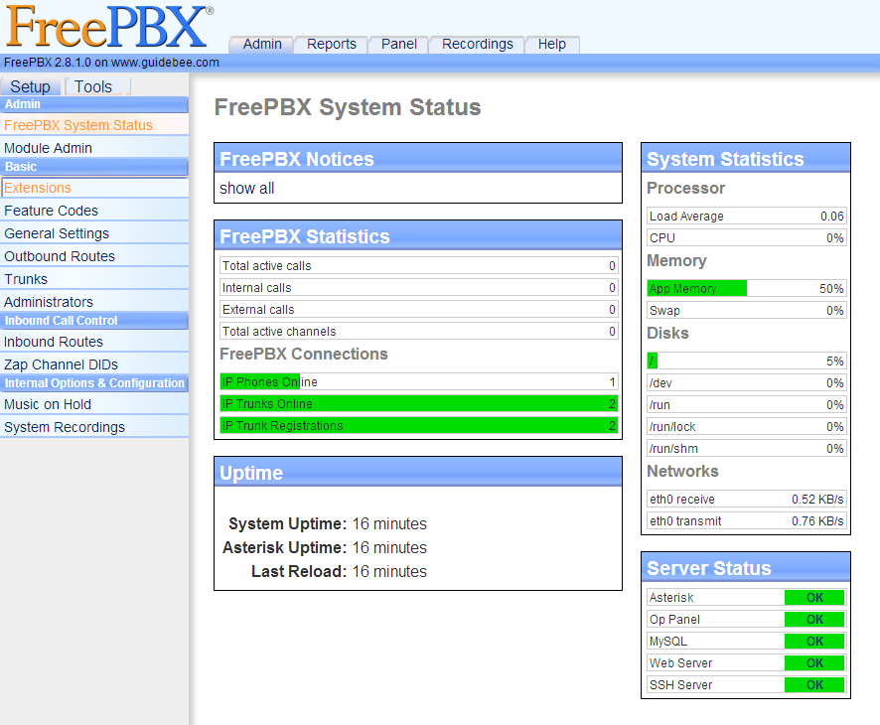Open Feature Codes settings
The width and height of the screenshot is (880, 725).
click(51, 211)
